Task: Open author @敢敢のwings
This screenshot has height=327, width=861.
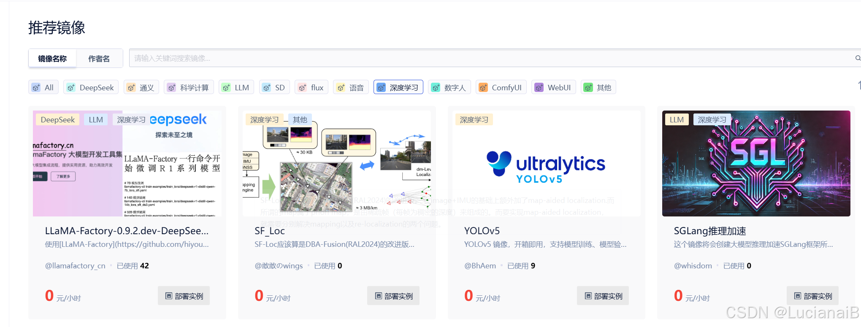Action: (x=279, y=266)
